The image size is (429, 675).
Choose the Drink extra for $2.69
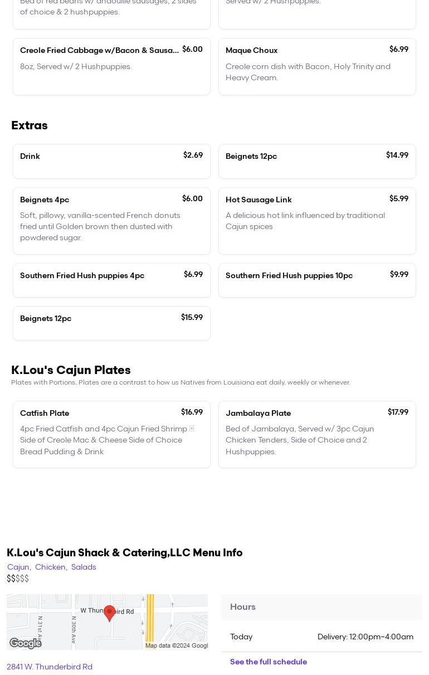point(111,162)
